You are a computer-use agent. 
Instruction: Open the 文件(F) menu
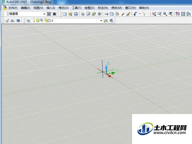(x=13, y=8)
